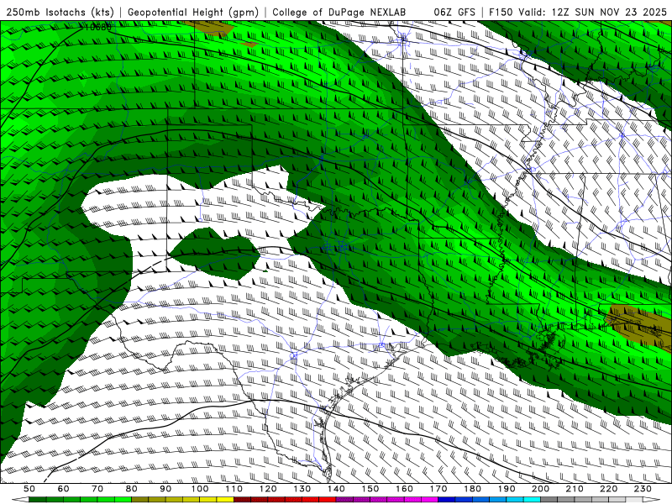
Task: Click the '140' value on the color scale
Action: click(336, 489)
